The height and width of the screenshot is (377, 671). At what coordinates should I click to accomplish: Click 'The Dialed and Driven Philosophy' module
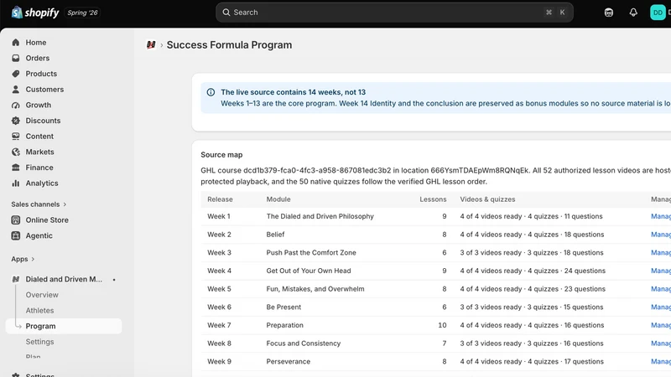(320, 216)
